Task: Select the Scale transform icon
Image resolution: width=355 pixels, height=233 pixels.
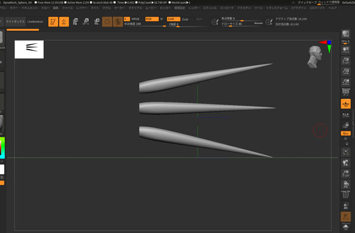Action: tap(86, 22)
